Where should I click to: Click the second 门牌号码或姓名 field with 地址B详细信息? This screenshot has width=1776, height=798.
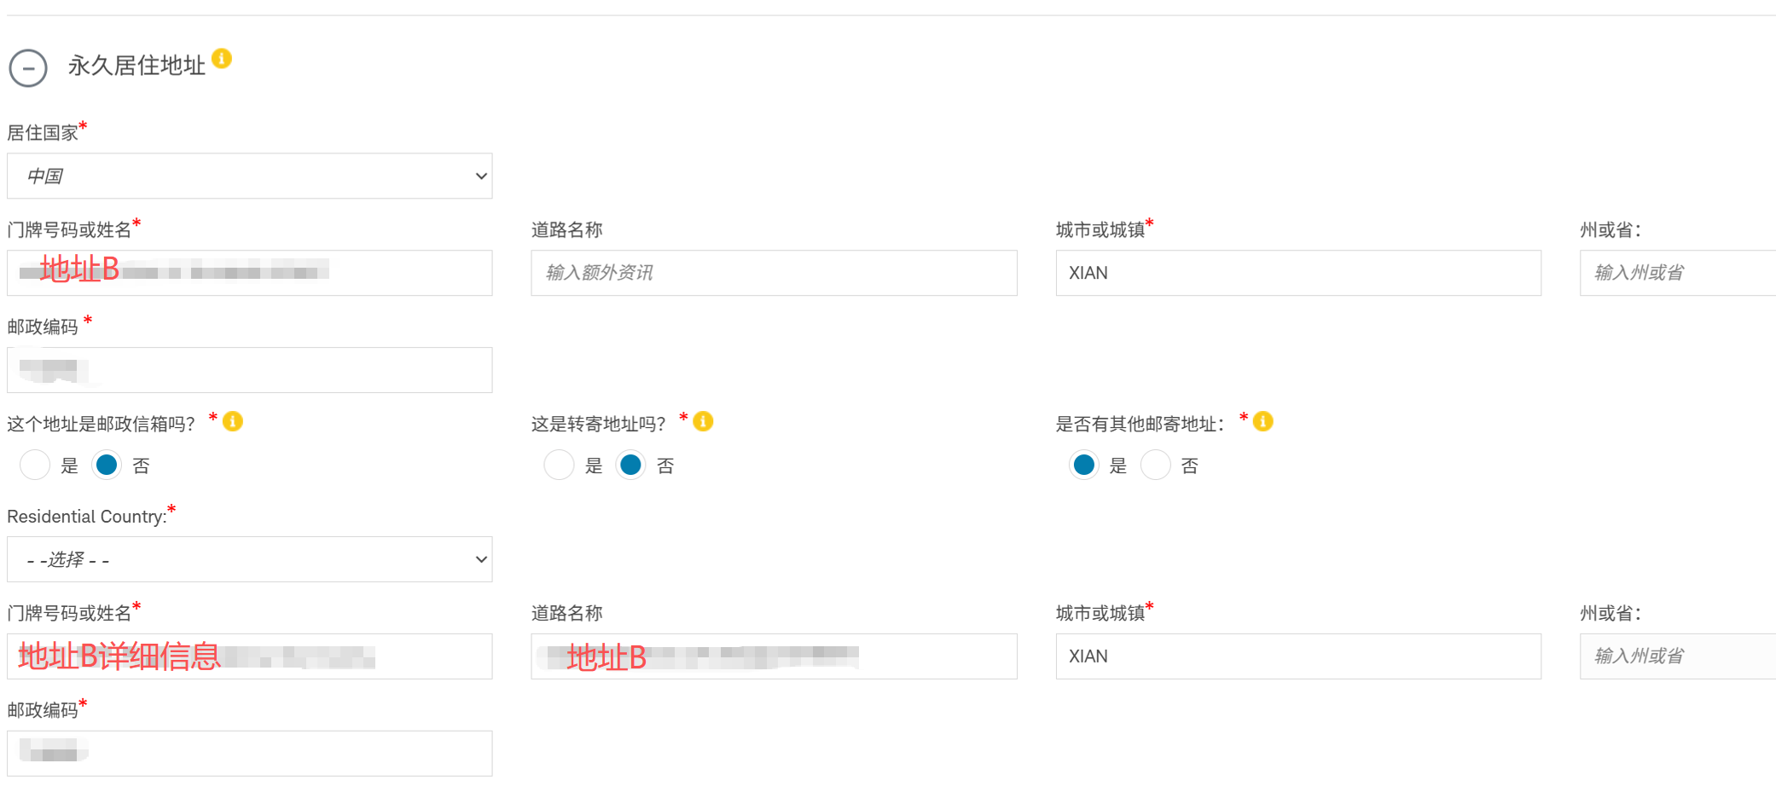[250, 656]
